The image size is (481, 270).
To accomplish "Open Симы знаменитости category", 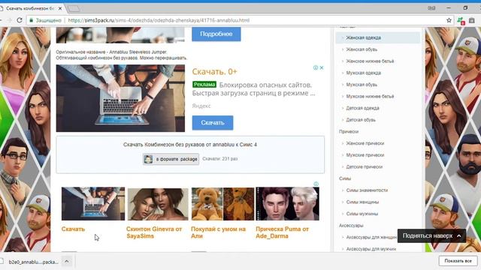I will [367, 190].
